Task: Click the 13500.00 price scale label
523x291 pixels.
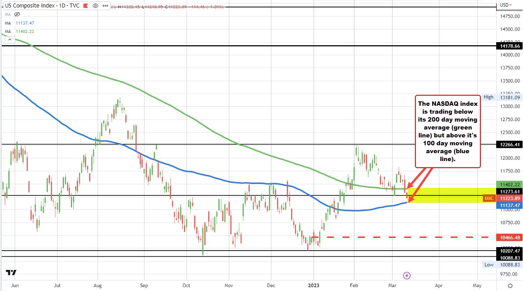Action: [510, 81]
